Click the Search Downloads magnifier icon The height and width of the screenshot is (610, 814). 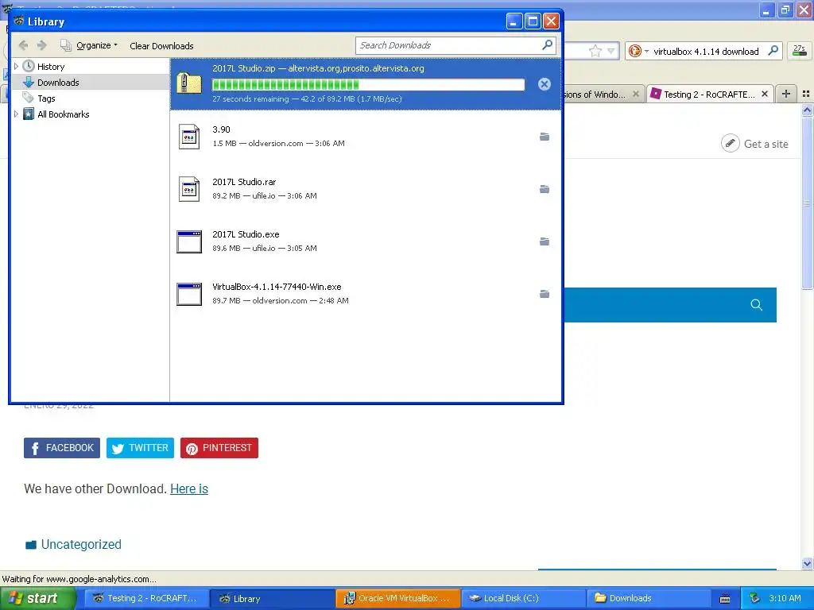pyautogui.click(x=547, y=45)
